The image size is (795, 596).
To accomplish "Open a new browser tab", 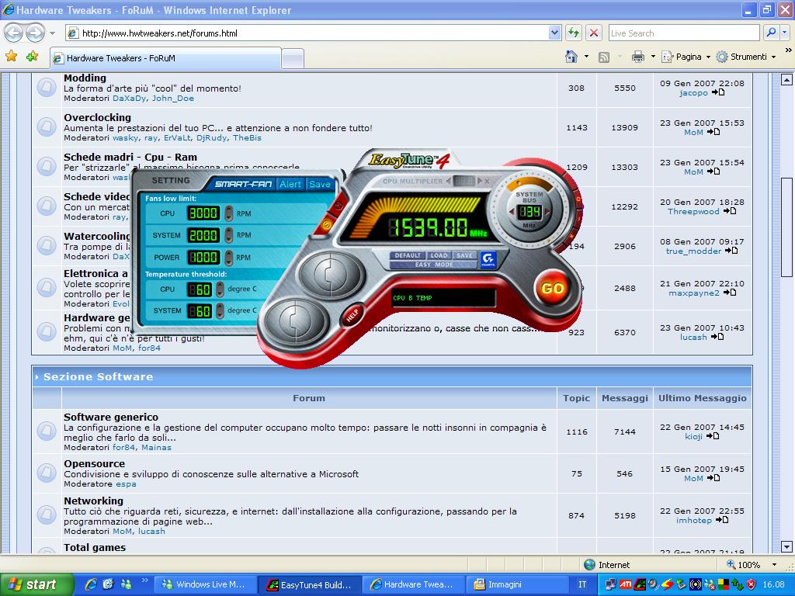I will [293, 58].
